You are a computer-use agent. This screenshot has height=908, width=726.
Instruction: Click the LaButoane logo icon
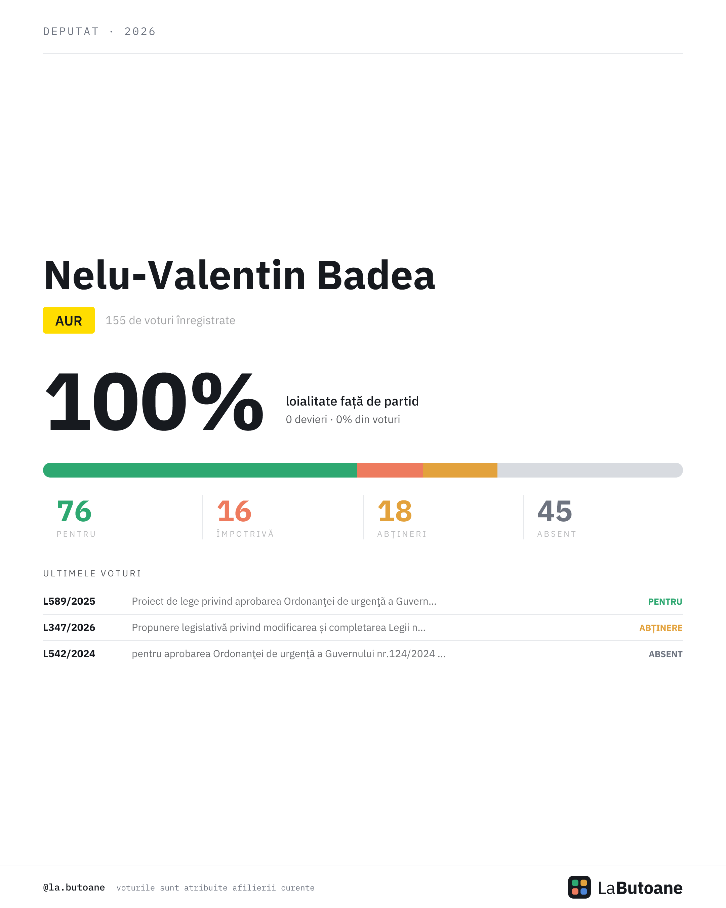point(579,887)
